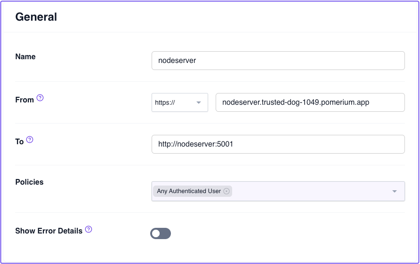Click the help icon beside the To label
Viewport: 420px width, 264px height.
(30, 140)
